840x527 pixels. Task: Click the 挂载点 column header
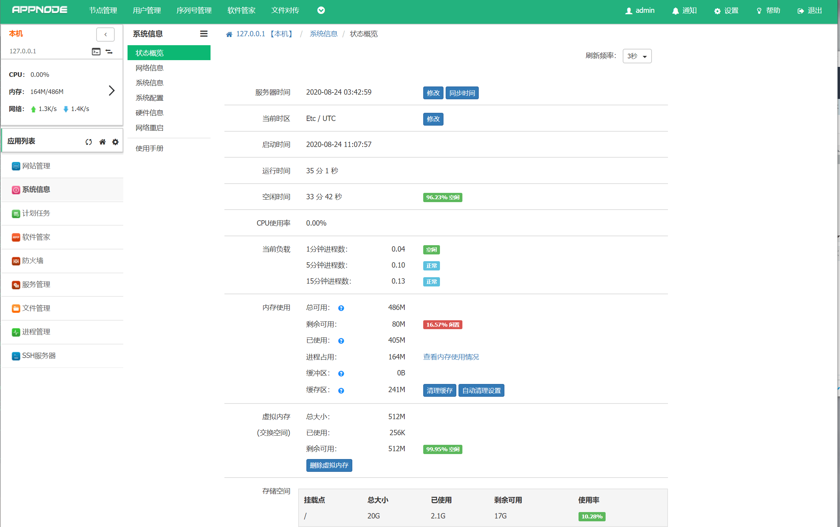314,500
